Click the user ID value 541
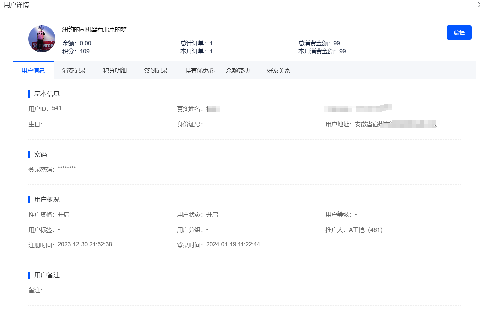This screenshot has height=327, width=480. click(57, 108)
